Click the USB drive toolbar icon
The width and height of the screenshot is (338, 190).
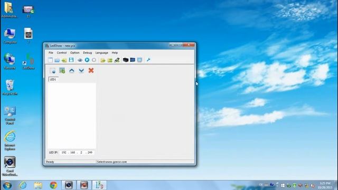click(117, 60)
